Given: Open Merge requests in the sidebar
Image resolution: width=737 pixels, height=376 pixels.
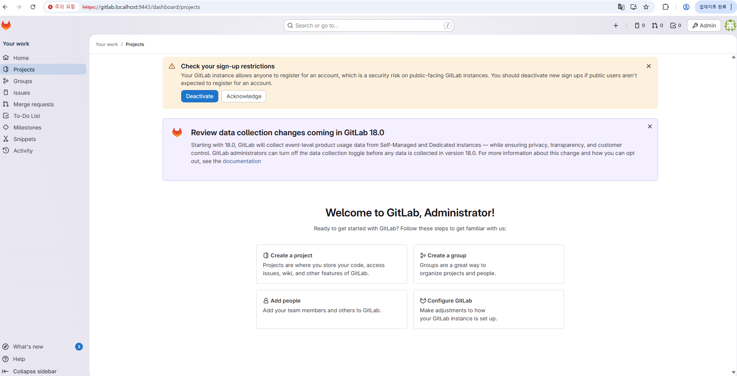Looking at the screenshot, I should [x=43, y=104].
